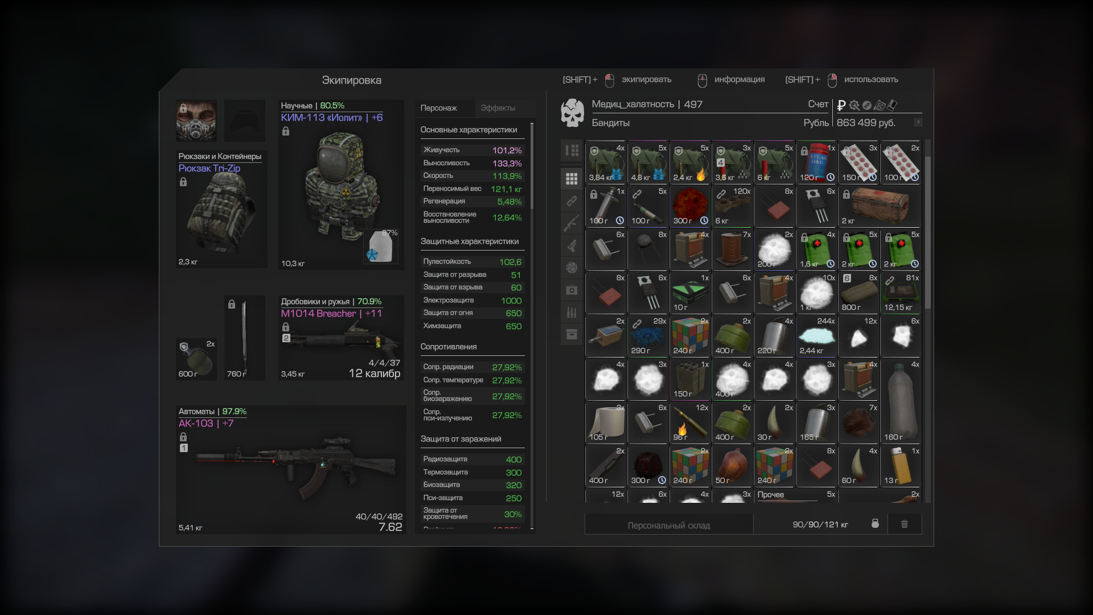Select the chain-link attachments filter

pyautogui.click(x=572, y=201)
